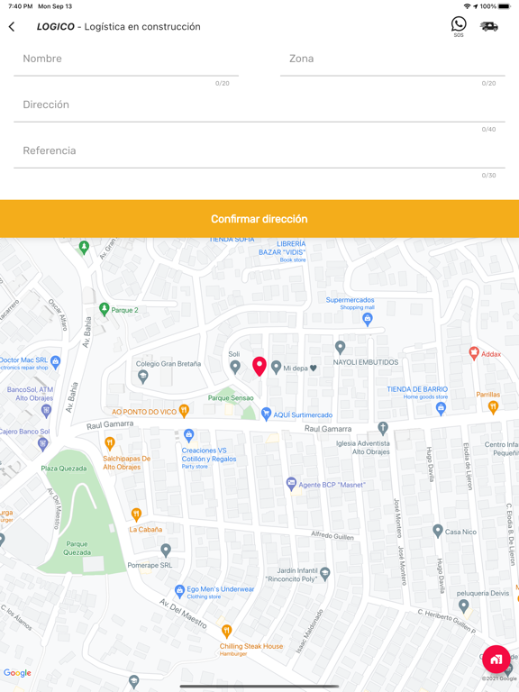
Task: Tap Chilling Steak House marker
Action: click(227, 631)
